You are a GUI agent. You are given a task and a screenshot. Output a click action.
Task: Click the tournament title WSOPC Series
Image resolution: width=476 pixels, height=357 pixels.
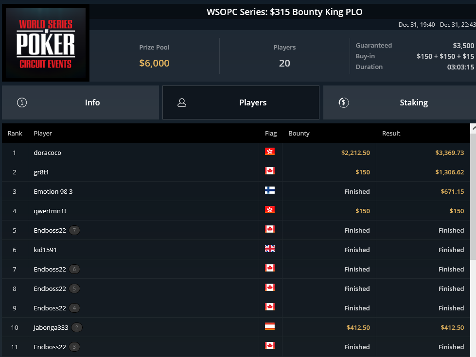[x=284, y=12]
